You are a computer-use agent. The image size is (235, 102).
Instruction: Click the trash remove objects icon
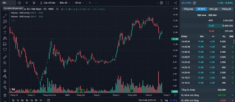tap(5, 95)
